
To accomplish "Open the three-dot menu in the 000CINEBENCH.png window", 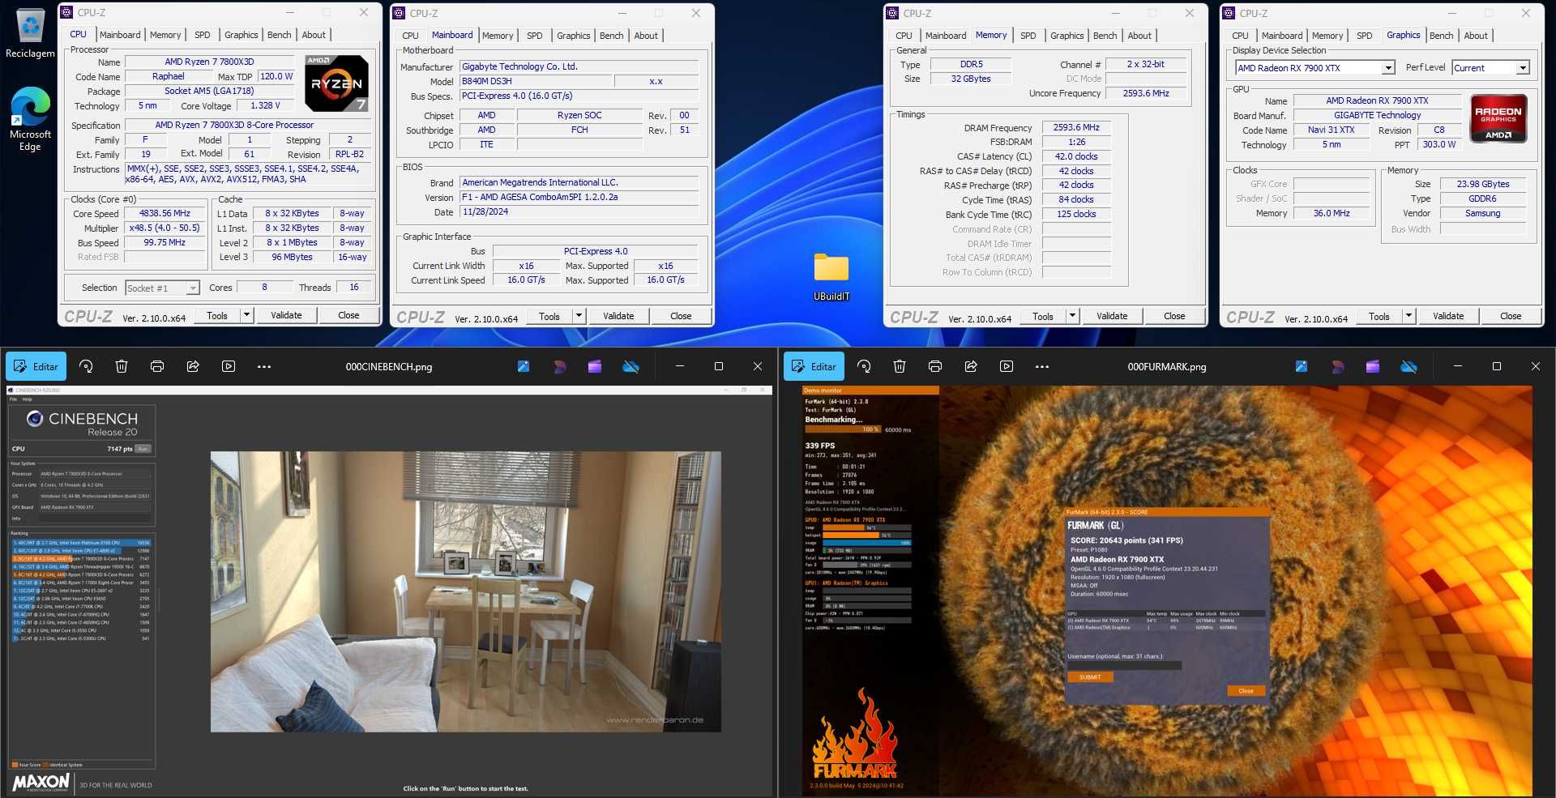I will (x=264, y=366).
